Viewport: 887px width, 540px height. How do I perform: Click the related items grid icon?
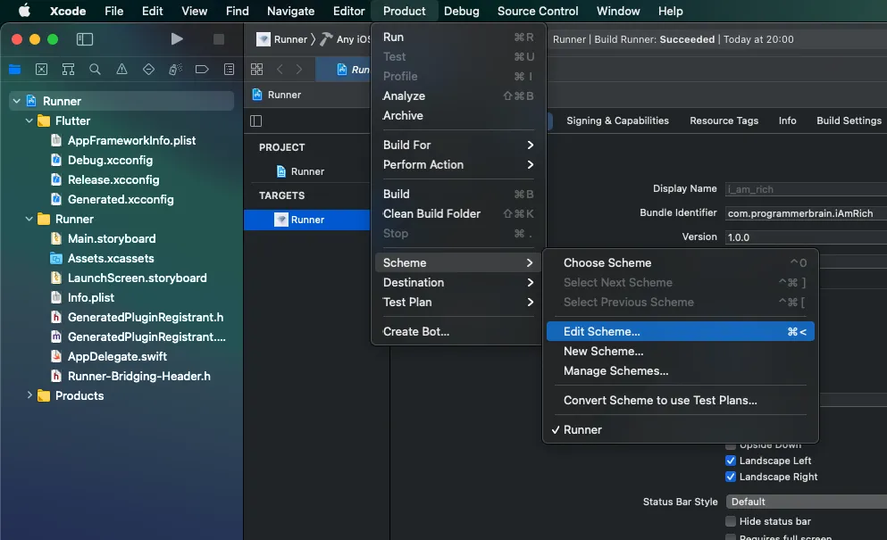pos(257,69)
